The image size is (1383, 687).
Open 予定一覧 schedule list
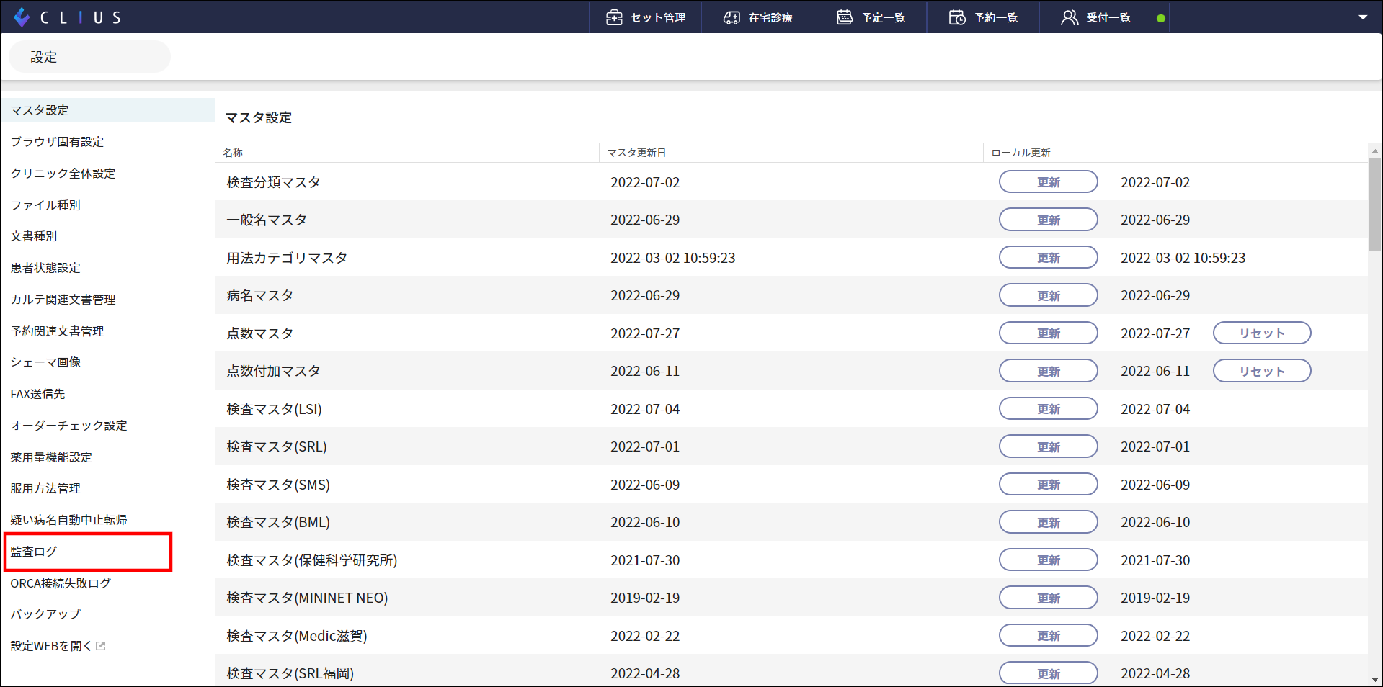pos(871,17)
